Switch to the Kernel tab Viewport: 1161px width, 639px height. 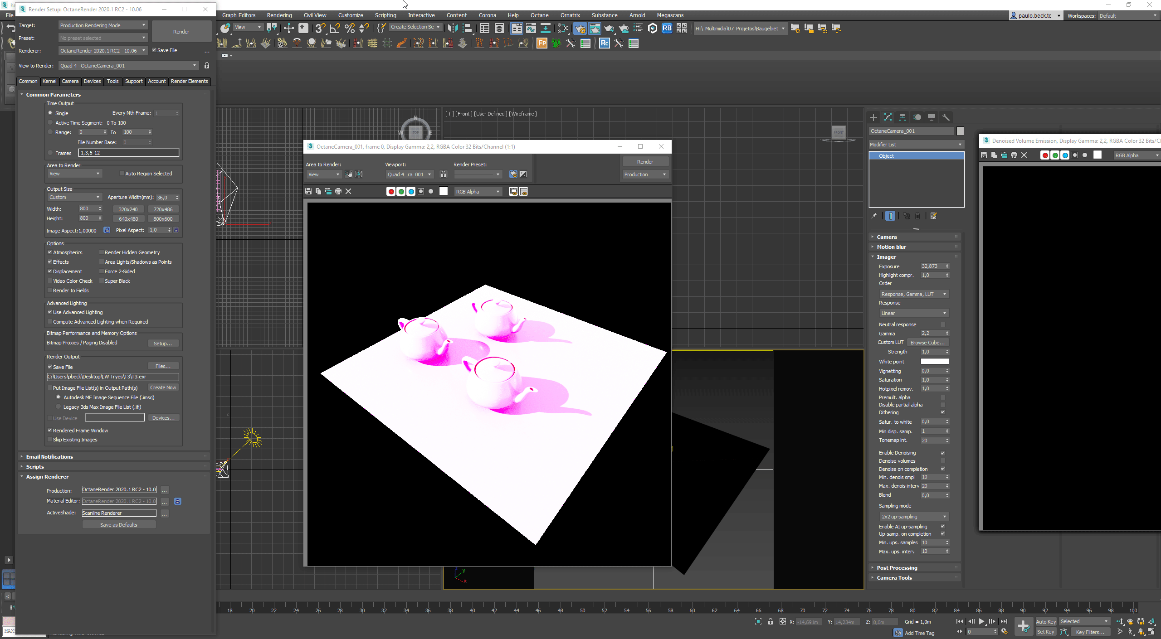[49, 81]
